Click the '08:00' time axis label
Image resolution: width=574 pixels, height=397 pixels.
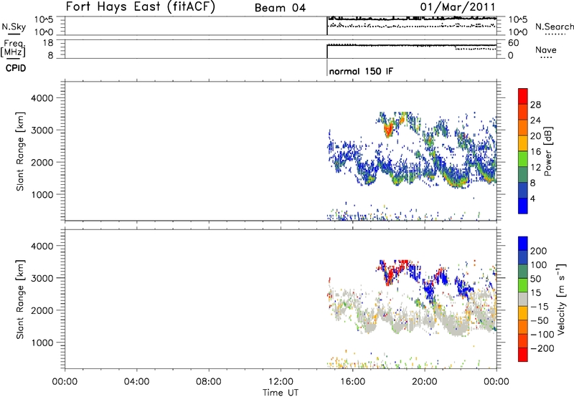pos(209,382)
